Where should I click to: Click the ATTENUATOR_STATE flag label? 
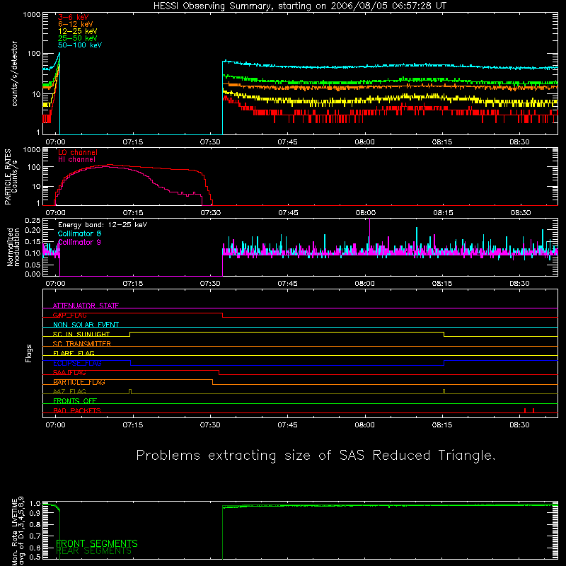86,306
